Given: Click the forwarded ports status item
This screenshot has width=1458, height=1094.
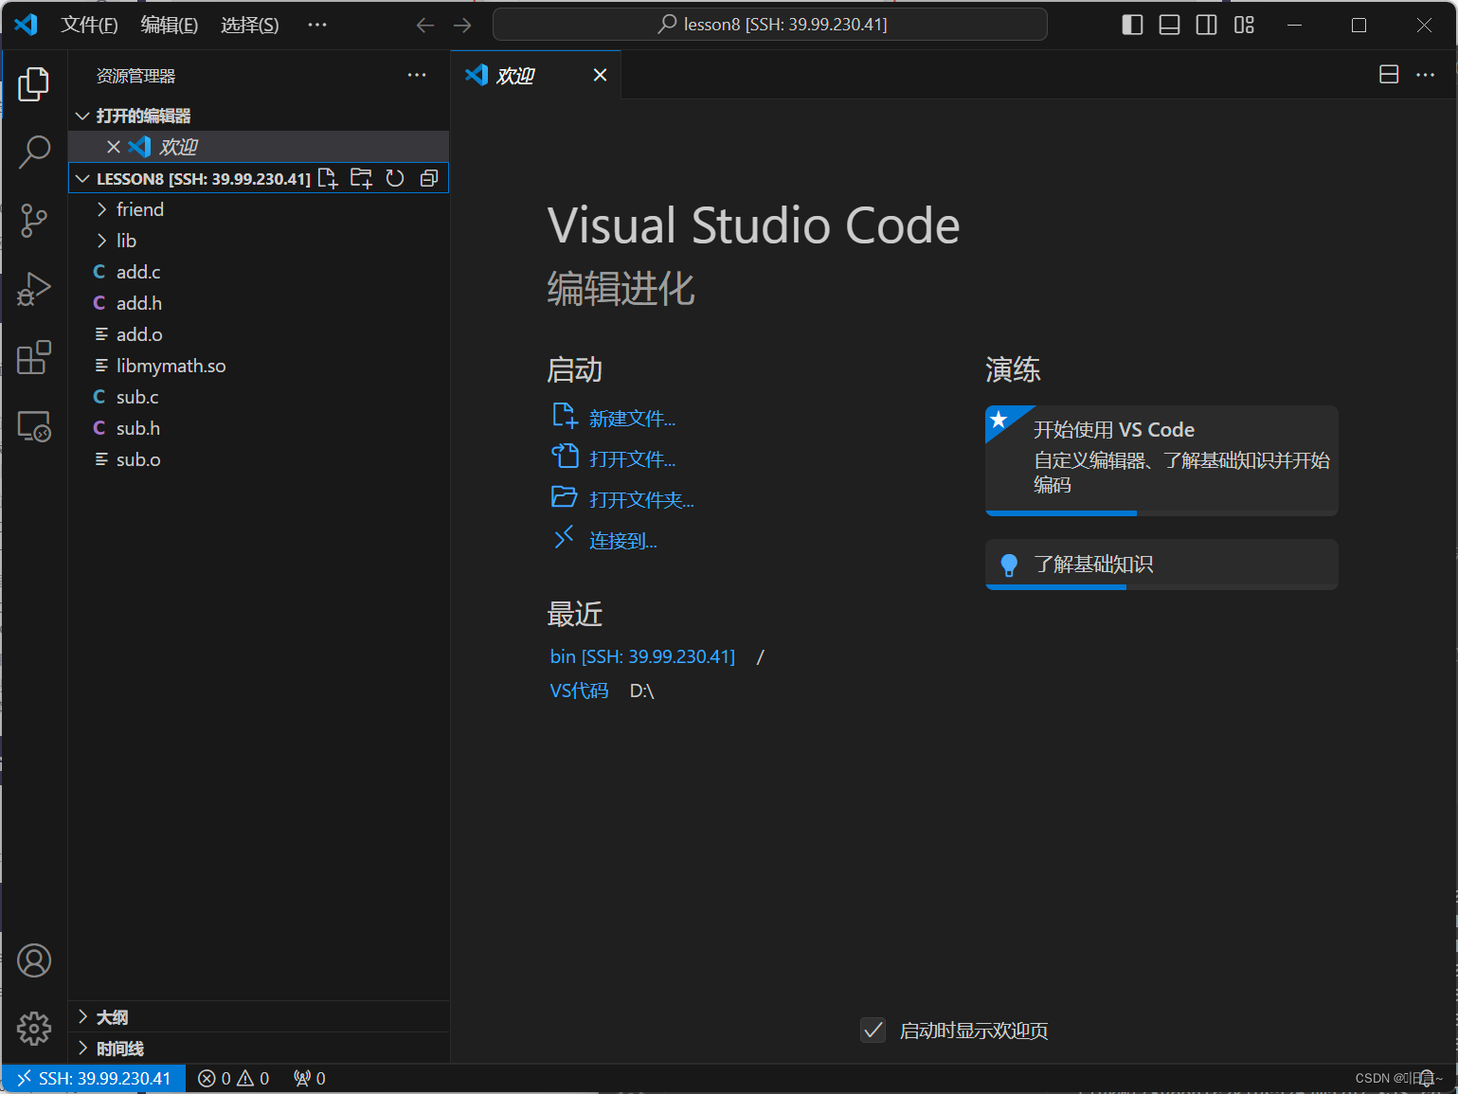Looking at the screenshot, I should 310,1078.
